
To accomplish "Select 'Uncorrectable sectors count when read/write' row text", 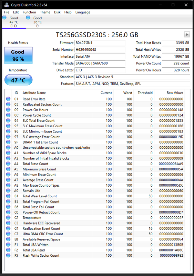I will tap(56, 148).
